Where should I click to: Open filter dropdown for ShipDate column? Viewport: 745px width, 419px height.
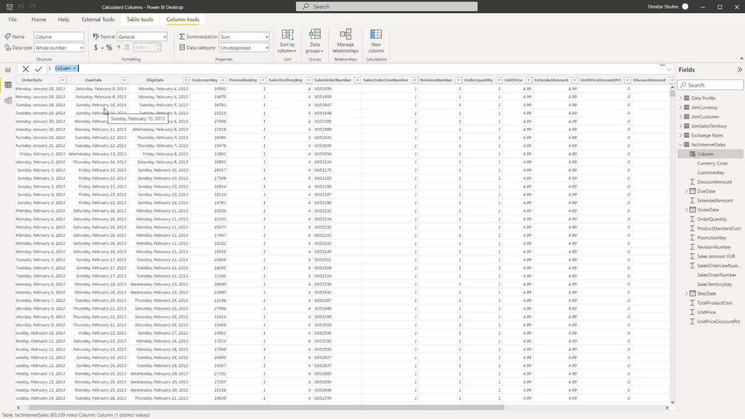186,80
